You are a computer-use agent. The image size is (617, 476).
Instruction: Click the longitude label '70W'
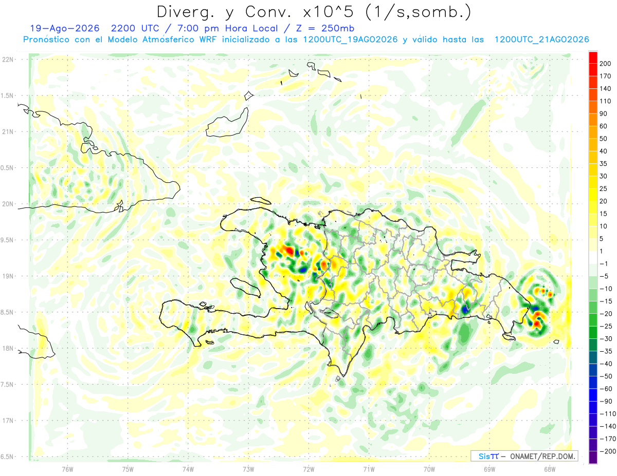[x=429, y=470]
